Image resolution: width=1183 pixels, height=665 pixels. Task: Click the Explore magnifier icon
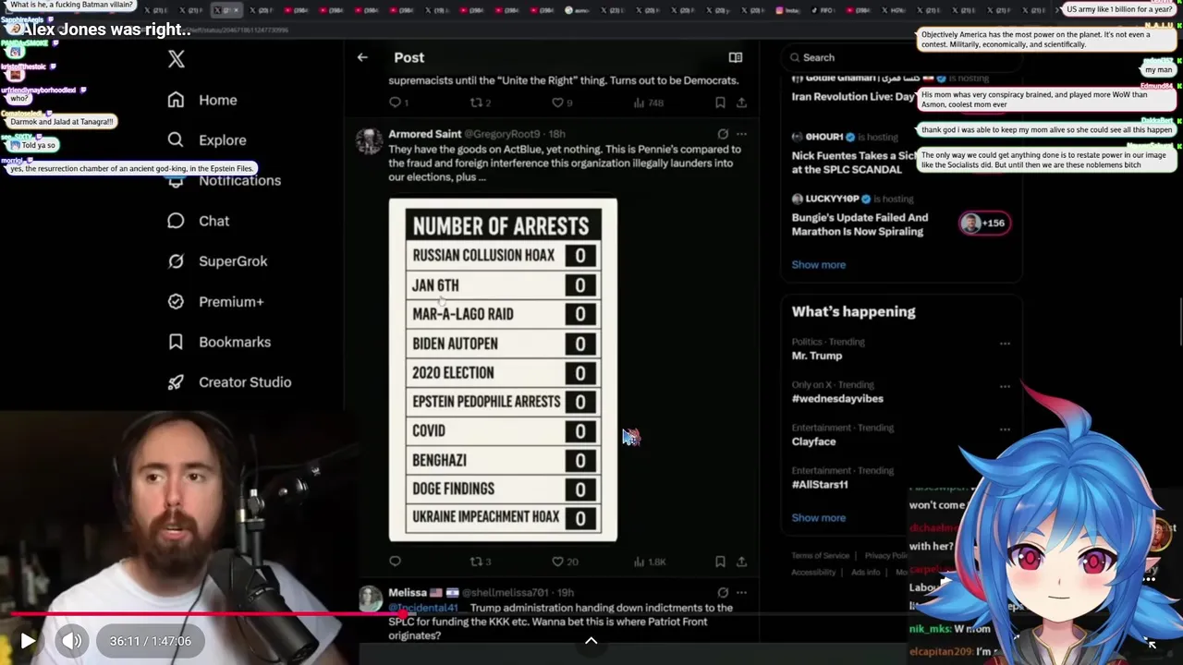coord(176,140)
